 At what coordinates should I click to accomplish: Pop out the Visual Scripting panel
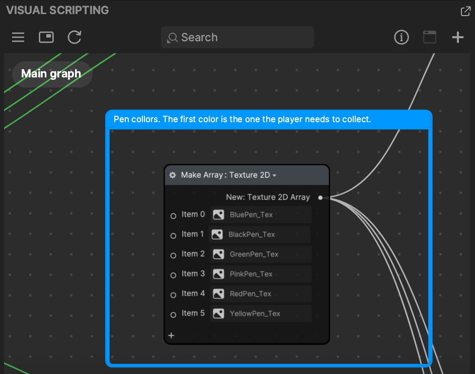pyautogui.click(x=465, y=11)
